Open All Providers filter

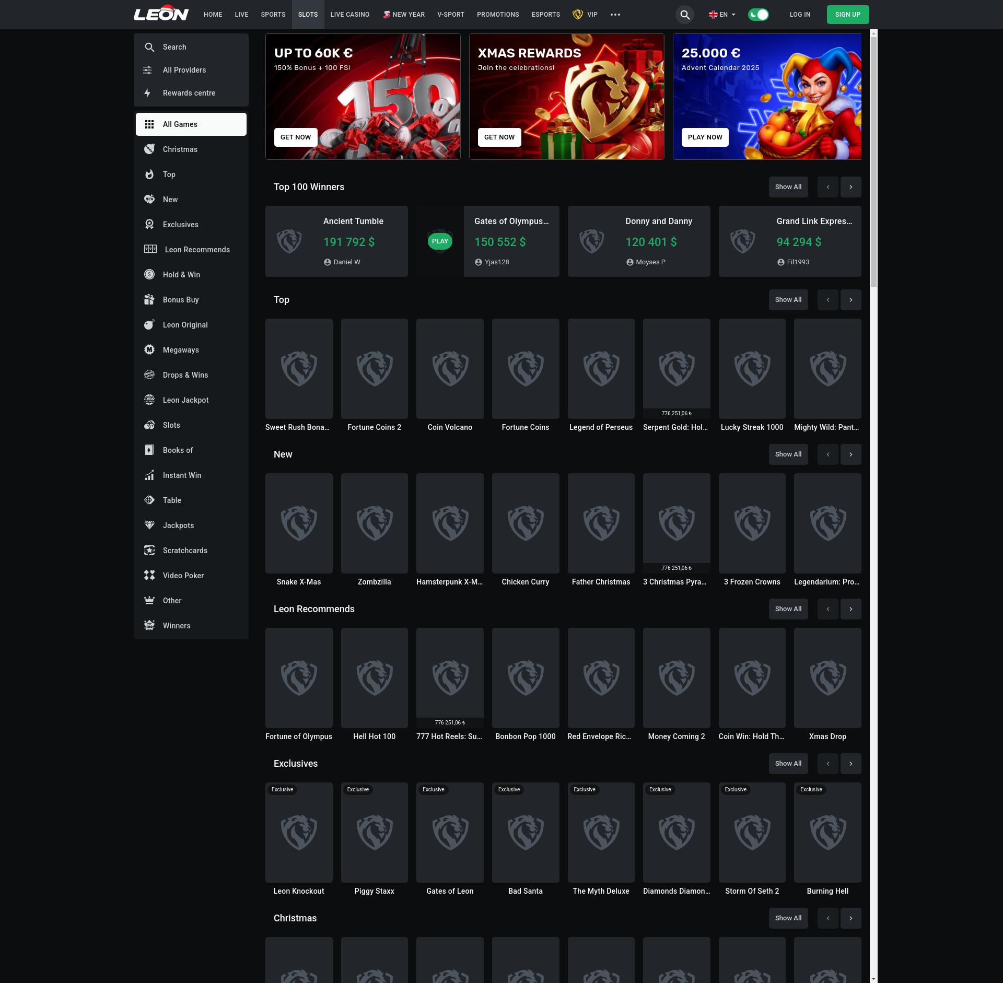(x=184, y=70)
